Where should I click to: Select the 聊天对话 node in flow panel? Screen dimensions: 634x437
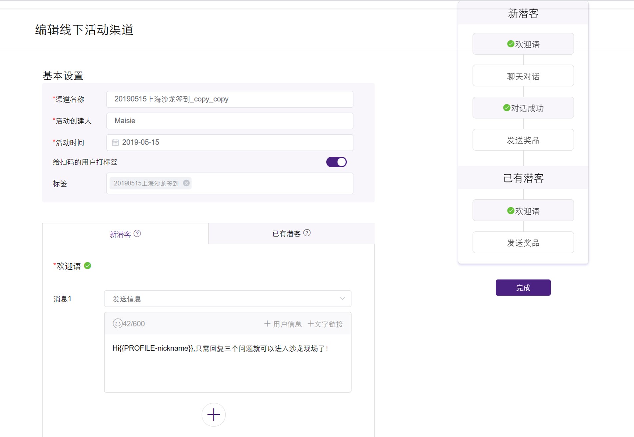(523, 76)
